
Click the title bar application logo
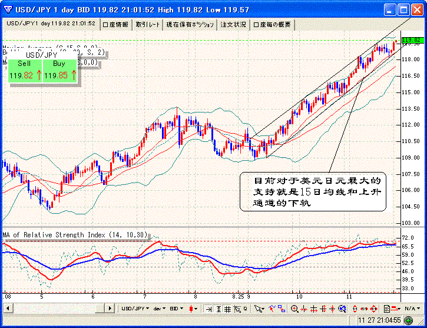pos(8,10)
